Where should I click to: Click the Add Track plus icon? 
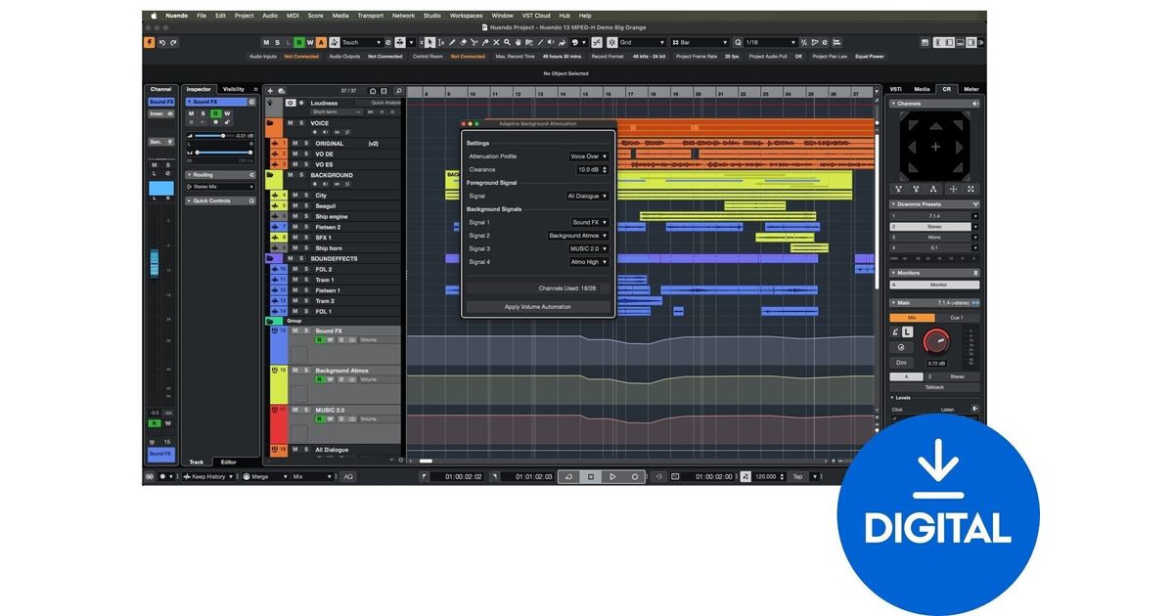click(270, 91)
